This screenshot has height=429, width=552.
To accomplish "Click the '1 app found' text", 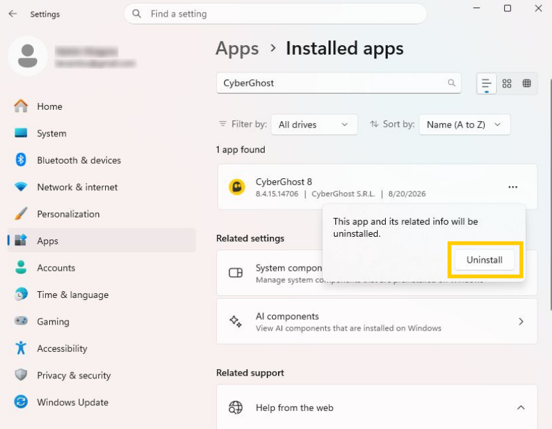I will tap(241, 150).
